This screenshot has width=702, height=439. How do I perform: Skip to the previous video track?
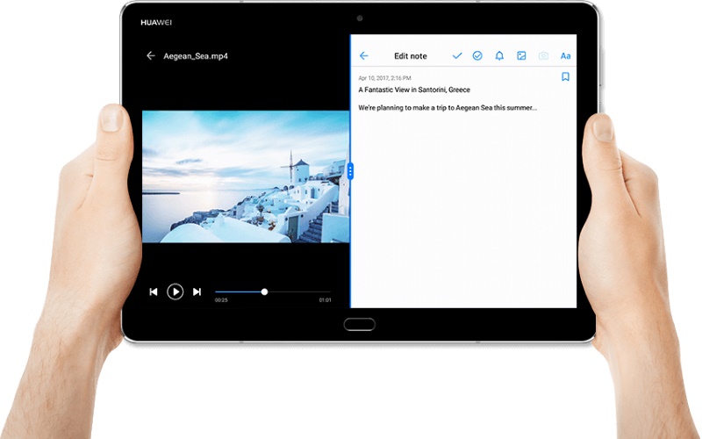tap(154, 291)
